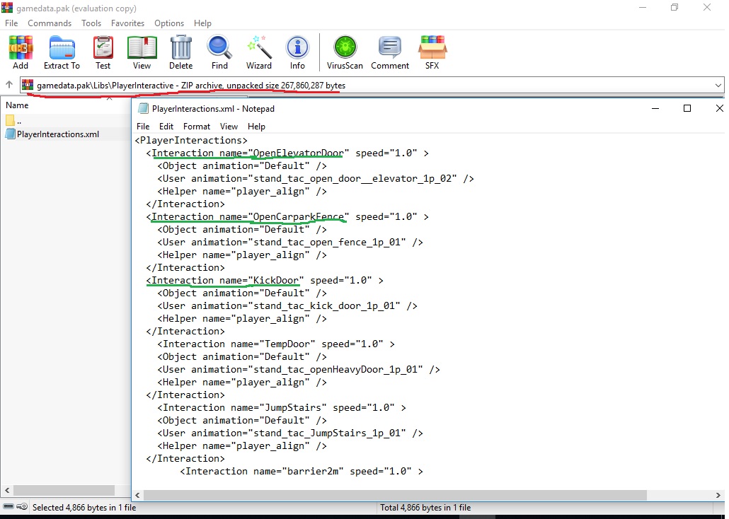Click the status bar key icon
729x519 pixels.
[x=22, y=506]
